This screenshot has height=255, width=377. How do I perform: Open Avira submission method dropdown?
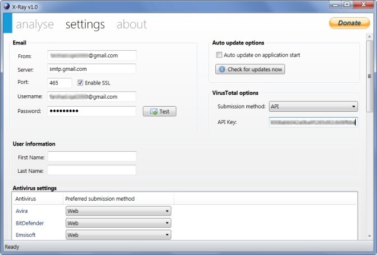pyautogui.click(x=118, y=211)
